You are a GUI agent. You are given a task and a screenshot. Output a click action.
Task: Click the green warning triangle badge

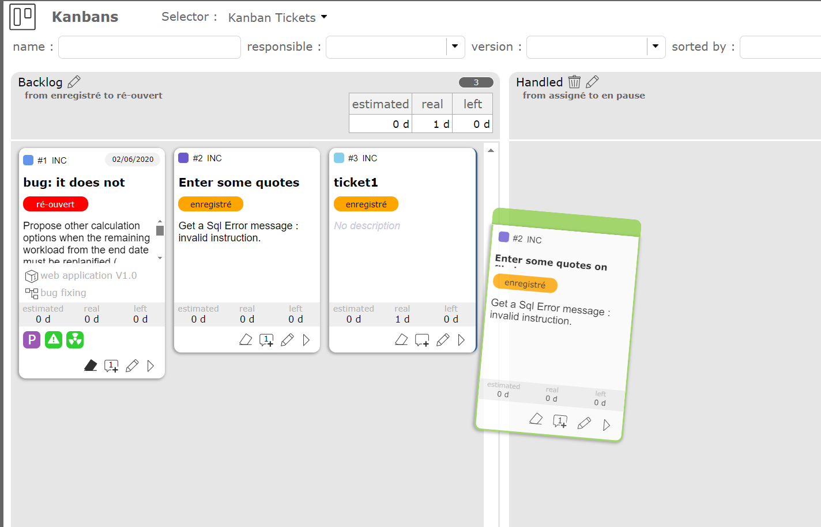[x=54, y=340]
